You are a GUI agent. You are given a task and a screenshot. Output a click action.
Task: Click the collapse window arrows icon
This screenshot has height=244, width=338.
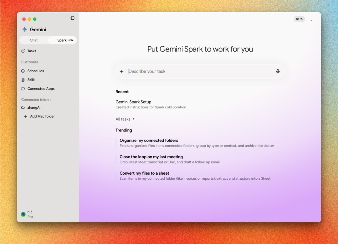tap(312, 20)
